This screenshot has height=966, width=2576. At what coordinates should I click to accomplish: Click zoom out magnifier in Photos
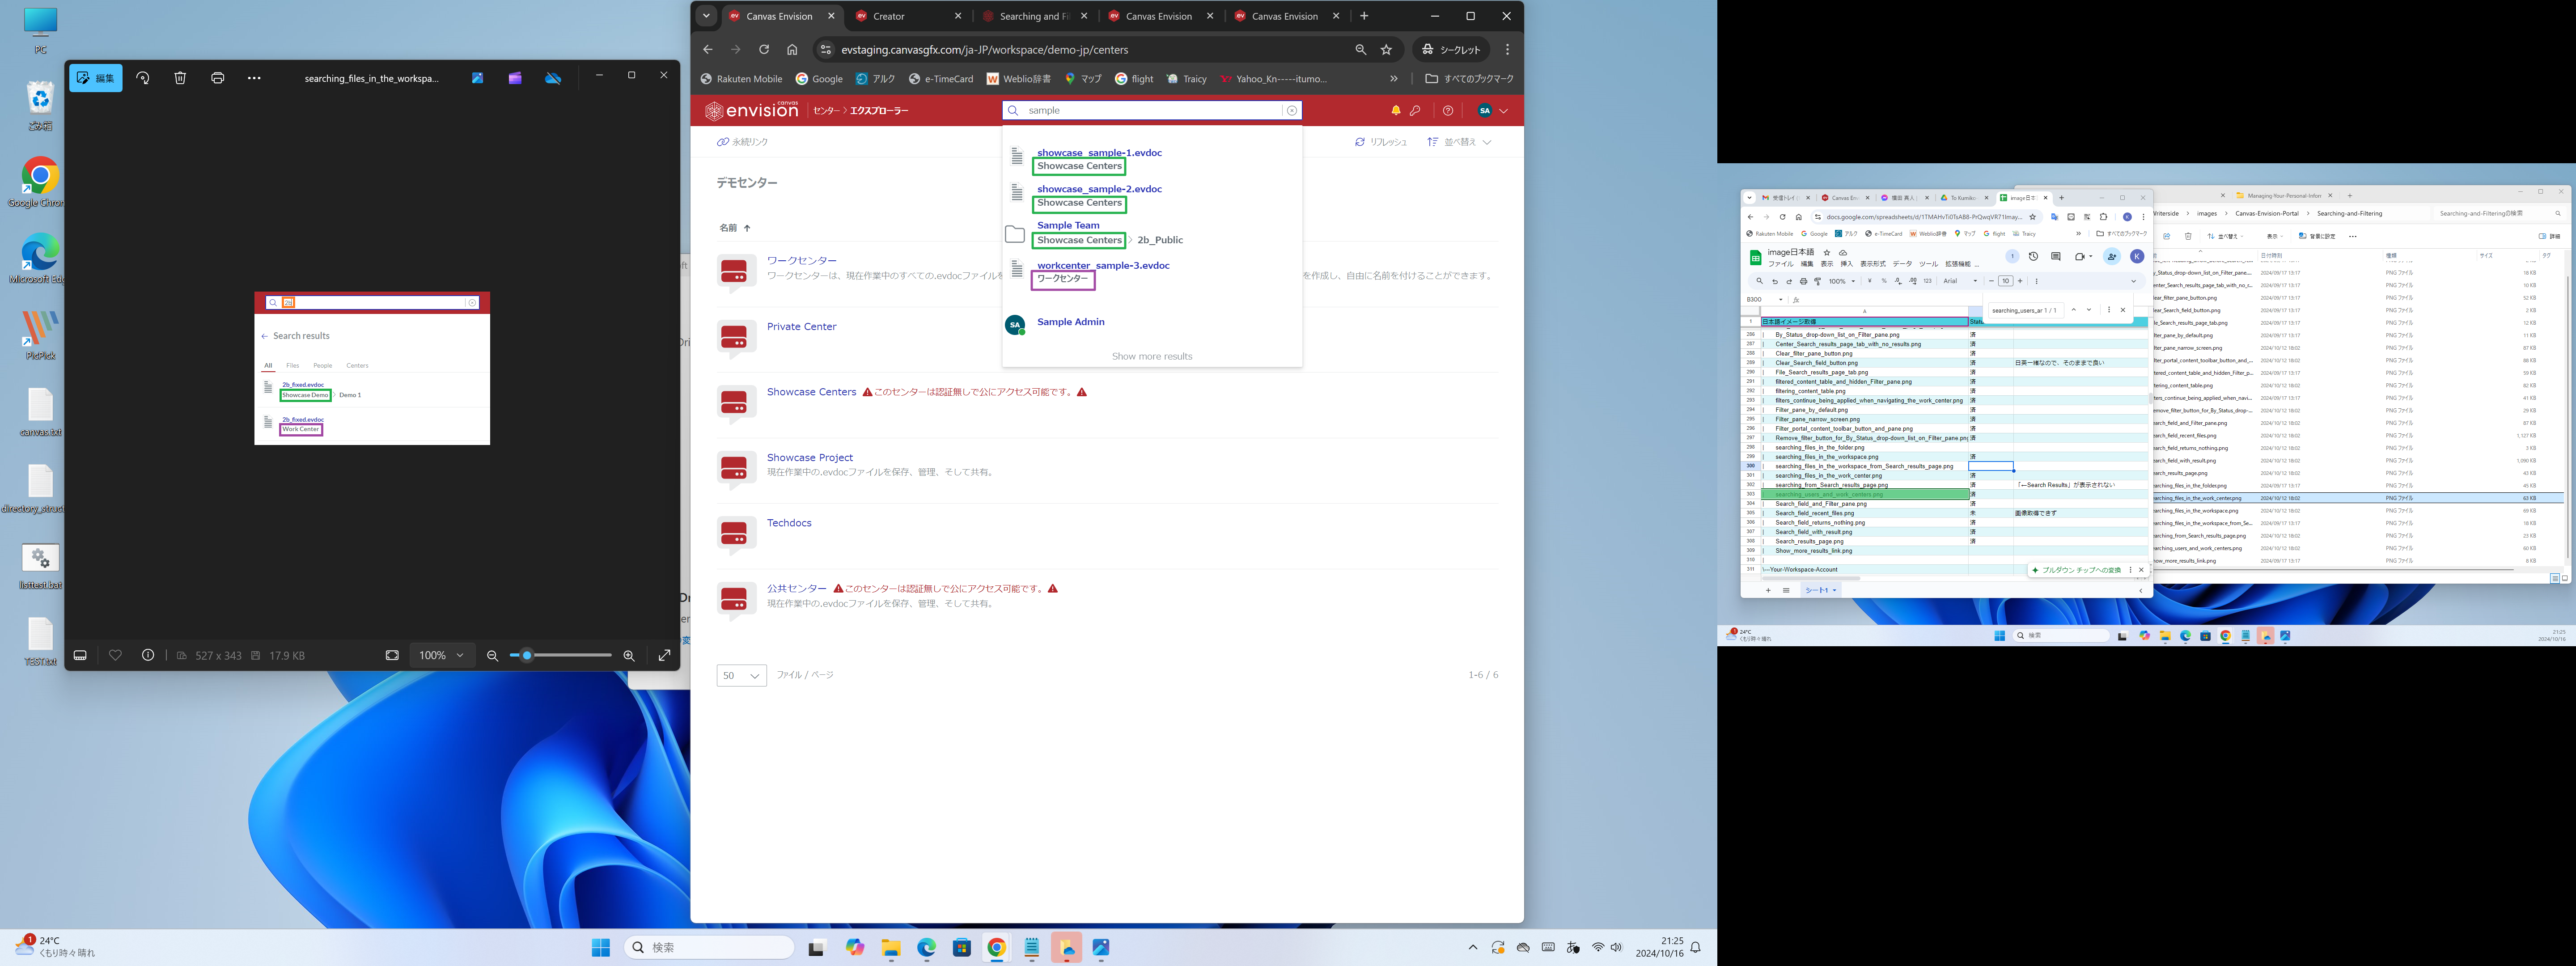(492, 655)
